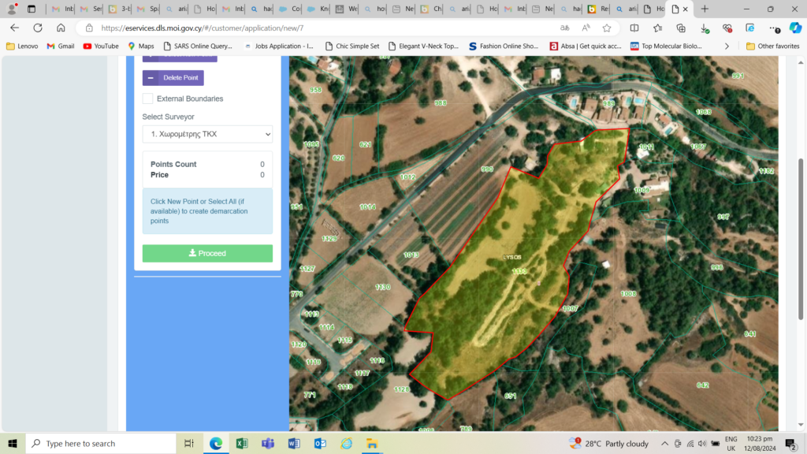This screenshot has height=454, width=807.
Task: Expand the bookmarks overflow chevron
Action: click(x=727, y=46)
